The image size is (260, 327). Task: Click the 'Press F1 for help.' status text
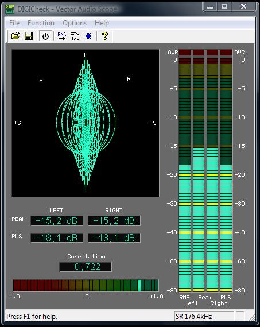click(32, 317)
